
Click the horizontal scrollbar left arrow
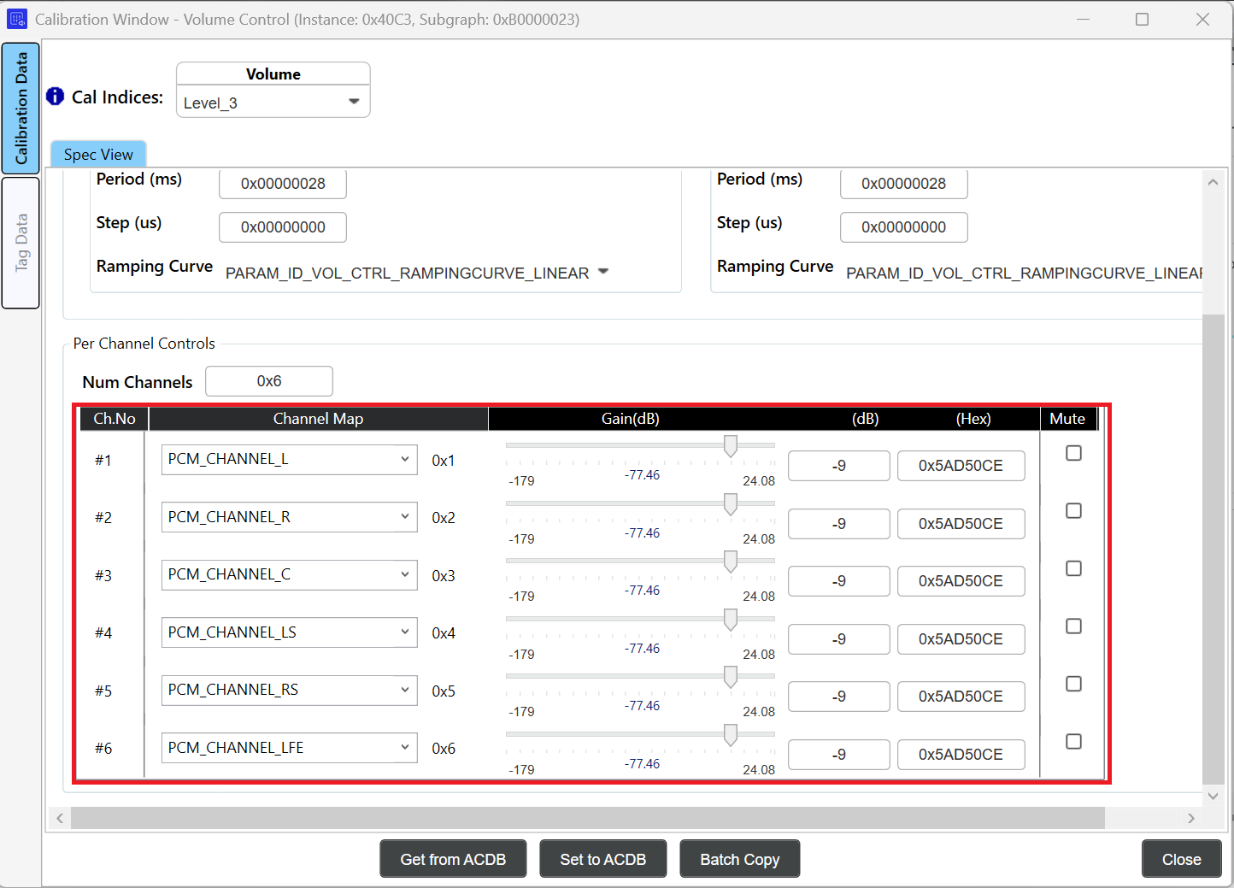60,819
